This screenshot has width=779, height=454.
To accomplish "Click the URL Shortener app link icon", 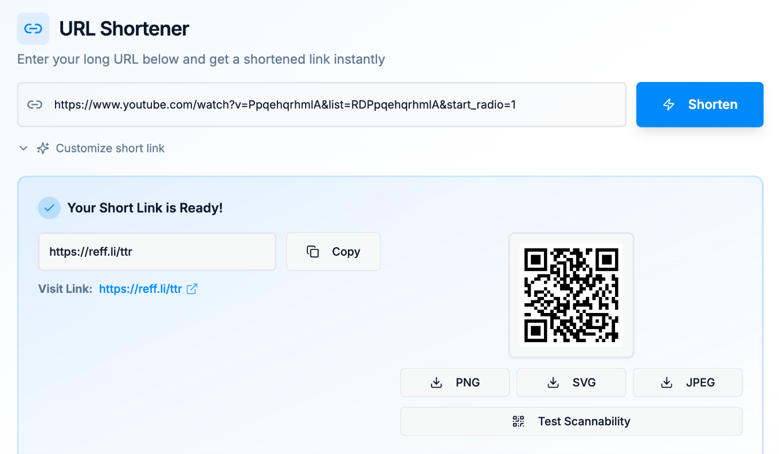I will 33,28.
